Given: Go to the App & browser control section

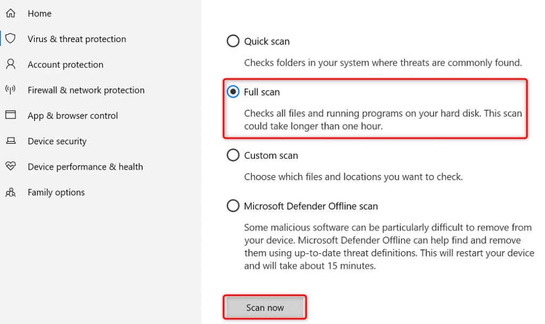Looking at the screenshot, I should point(72,115).
